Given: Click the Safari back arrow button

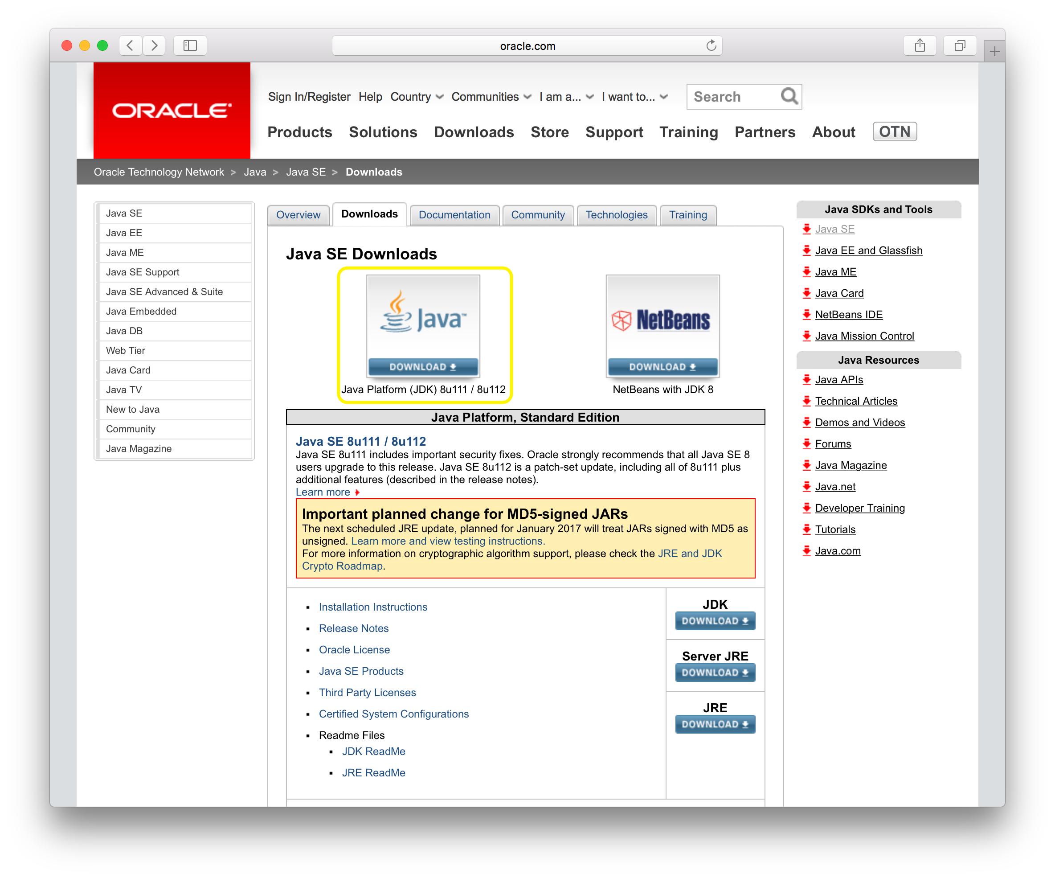Looking at the screenshot, I should (x=130, y=46).
